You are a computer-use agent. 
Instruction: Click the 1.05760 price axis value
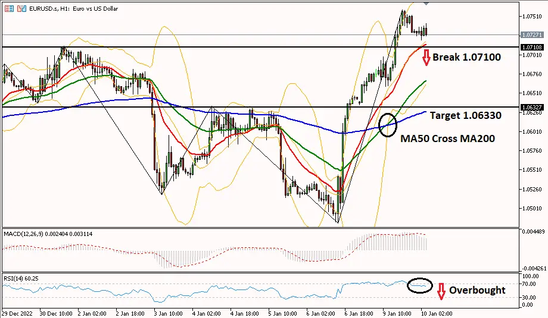pyautogui.click(x=531, y=150)
